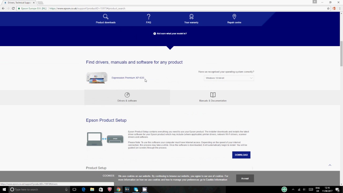This screenshot has height=193, width=343.
Task: Click the Office extension icon in toolbar
Action: [x=334, y=8]
